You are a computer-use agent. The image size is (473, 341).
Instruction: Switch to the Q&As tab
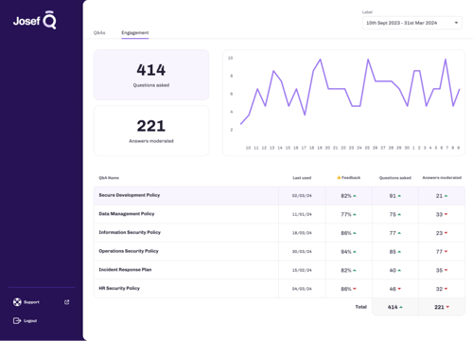pos(99,33)
